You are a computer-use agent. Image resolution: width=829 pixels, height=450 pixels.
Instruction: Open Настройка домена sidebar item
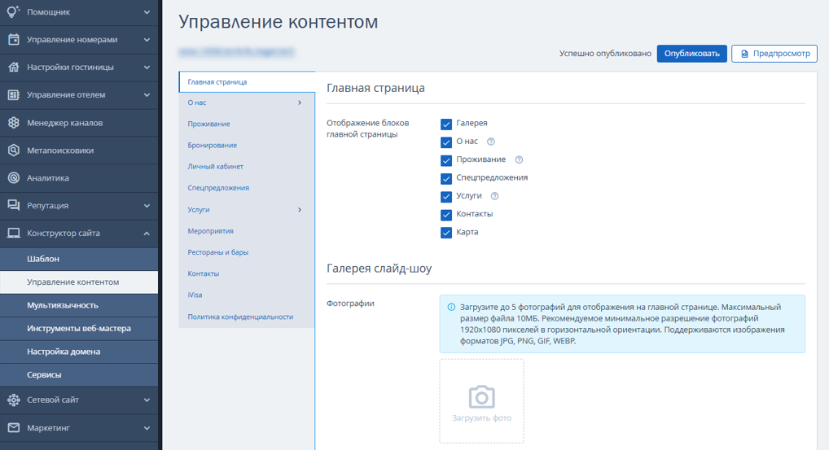tap(64, 352)
